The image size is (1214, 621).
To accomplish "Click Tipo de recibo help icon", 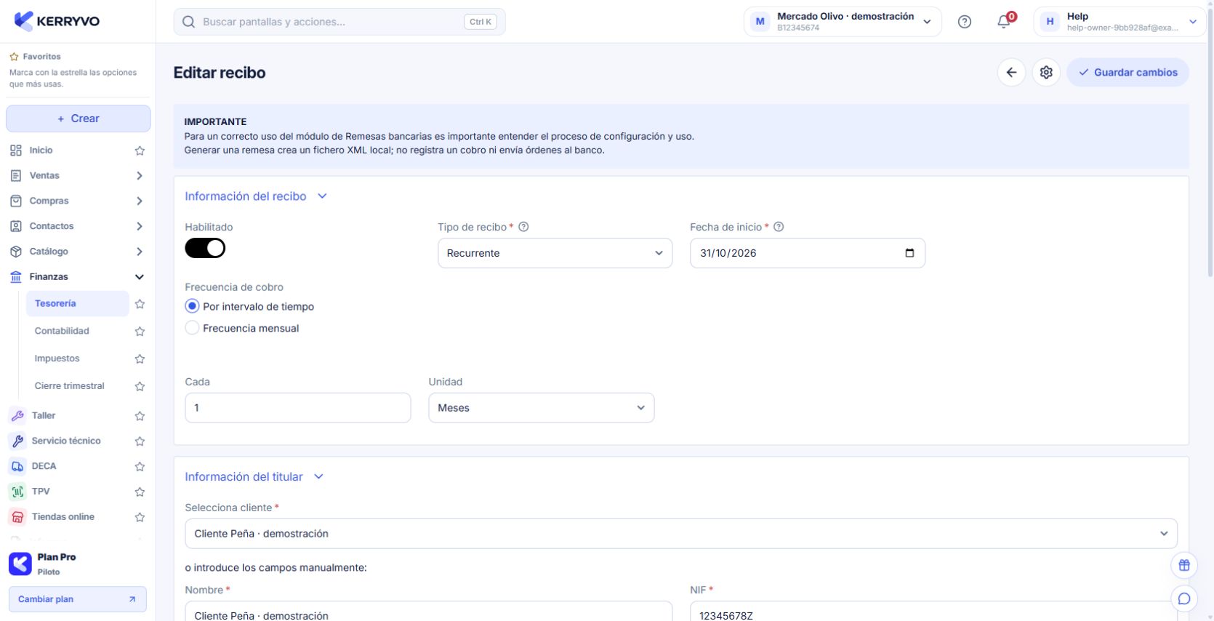I will 523,227.
